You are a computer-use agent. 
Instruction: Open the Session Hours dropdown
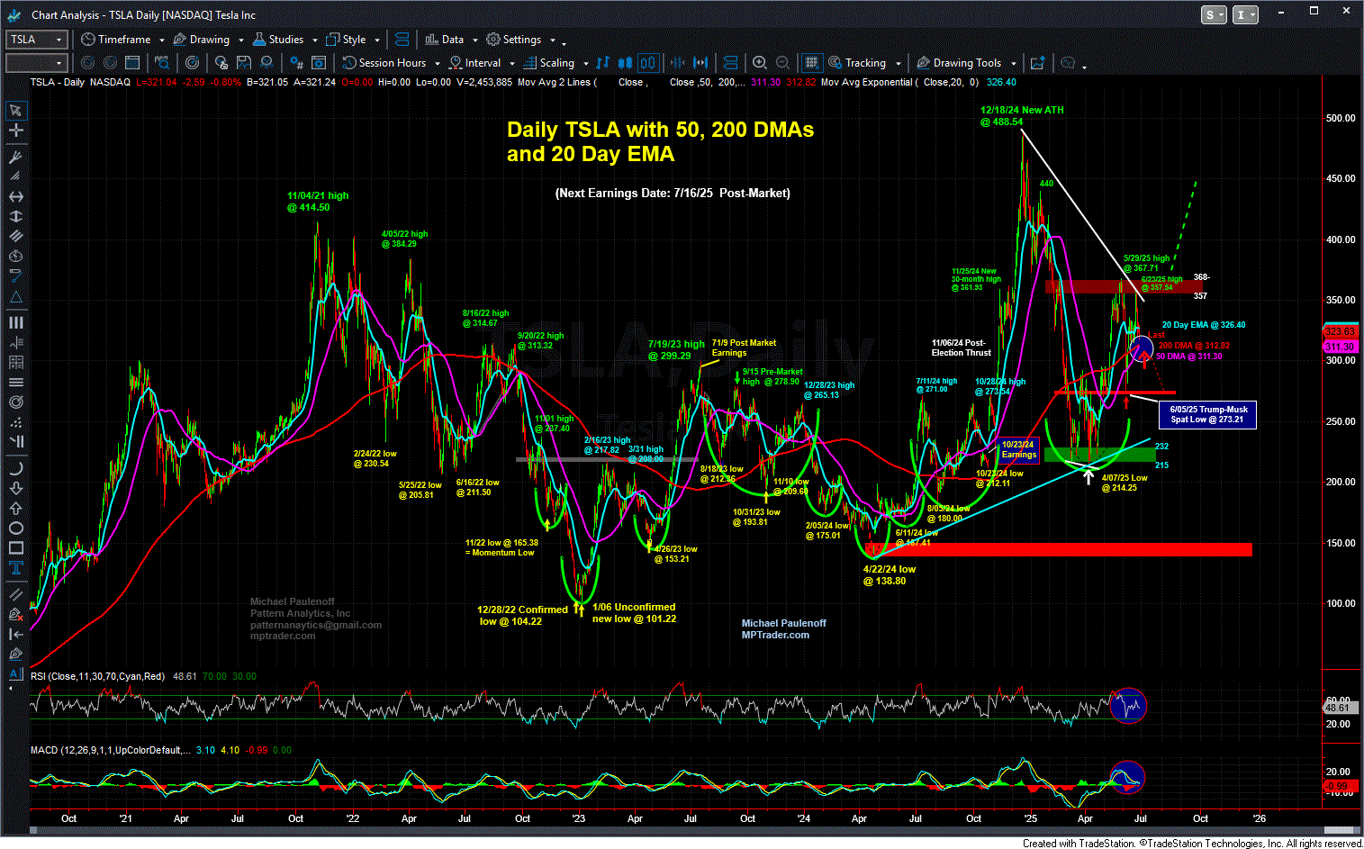coord(391,63)
